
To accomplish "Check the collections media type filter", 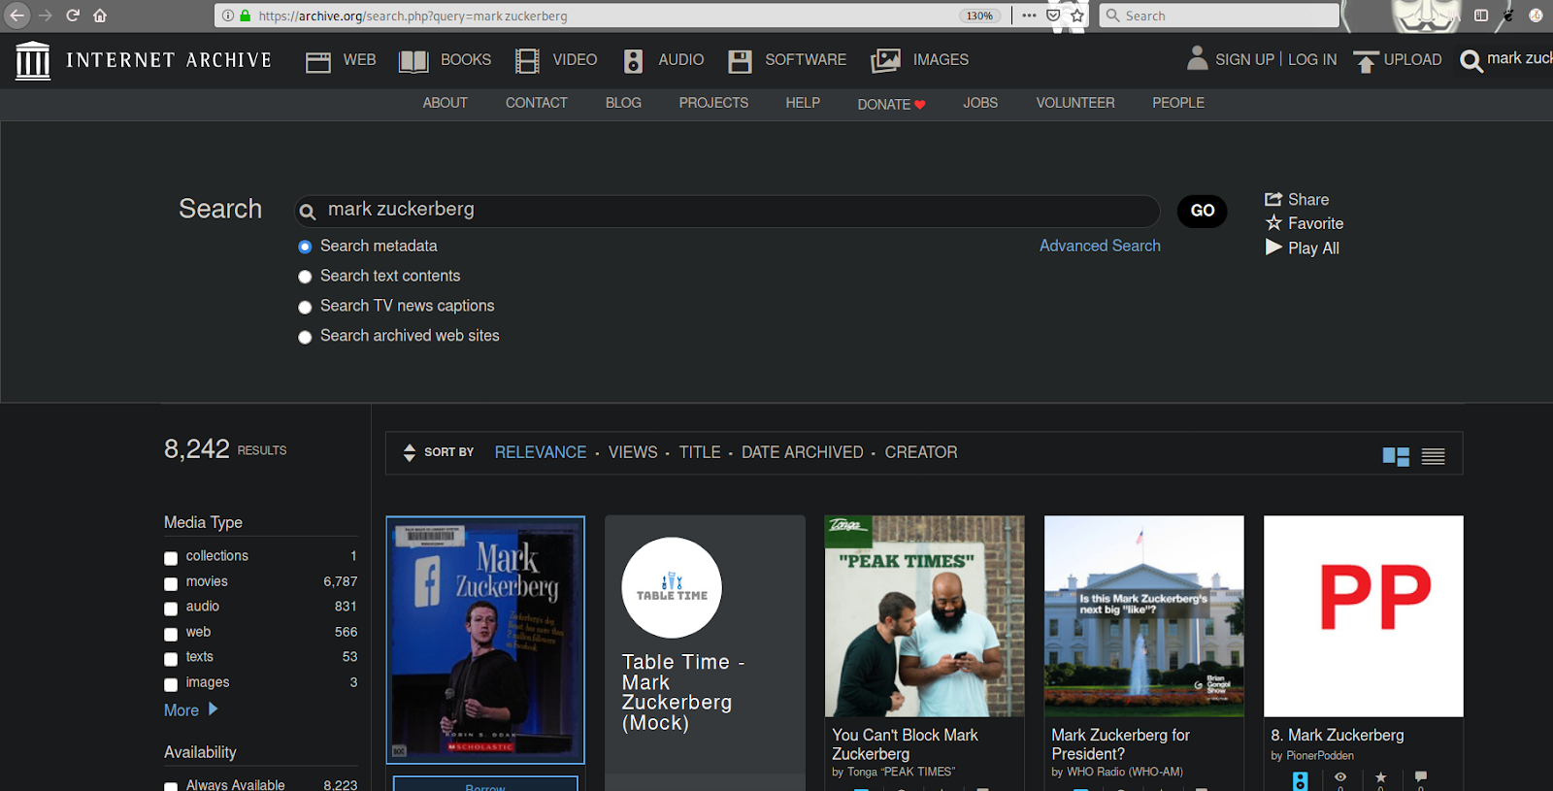I will [171, 558].
